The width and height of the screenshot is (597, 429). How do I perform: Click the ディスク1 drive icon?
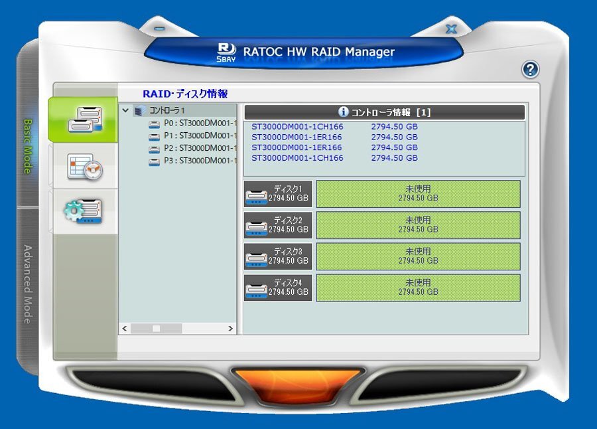[256, 197]
